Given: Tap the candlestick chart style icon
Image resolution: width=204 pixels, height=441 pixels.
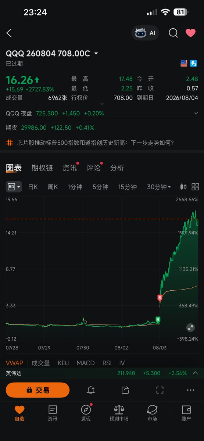Looking at the screenshot, I should [x=183, y=187].
